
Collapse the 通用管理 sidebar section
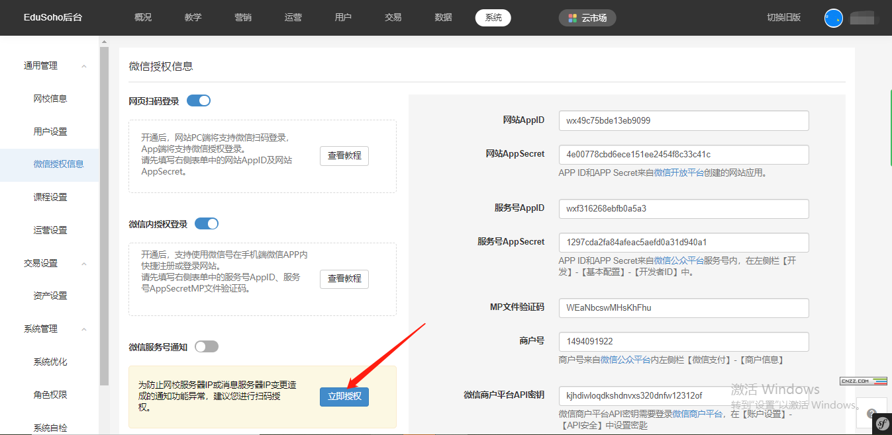coord(84,66)
